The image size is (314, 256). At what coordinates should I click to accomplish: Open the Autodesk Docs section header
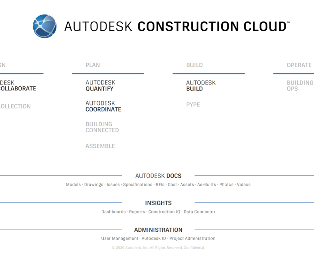(x=158, y=176)
